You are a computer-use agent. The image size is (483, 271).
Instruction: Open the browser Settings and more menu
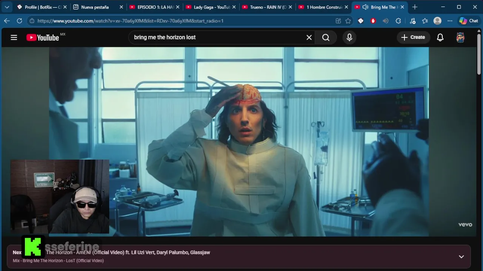[450, 21]
